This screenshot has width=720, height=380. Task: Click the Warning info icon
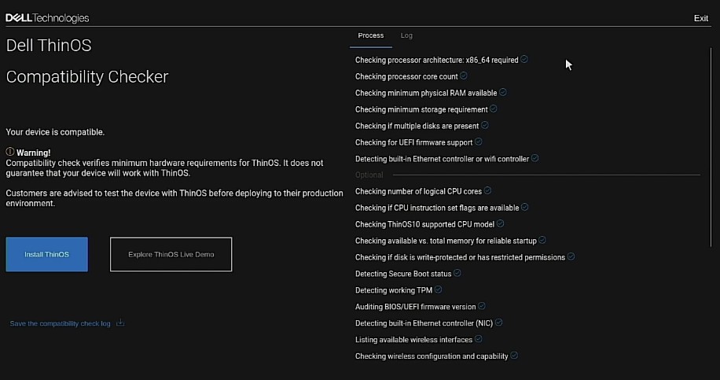click(x=10, y=152)
